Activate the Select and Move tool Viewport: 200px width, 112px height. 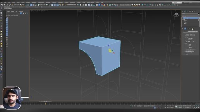click(31, 5)
